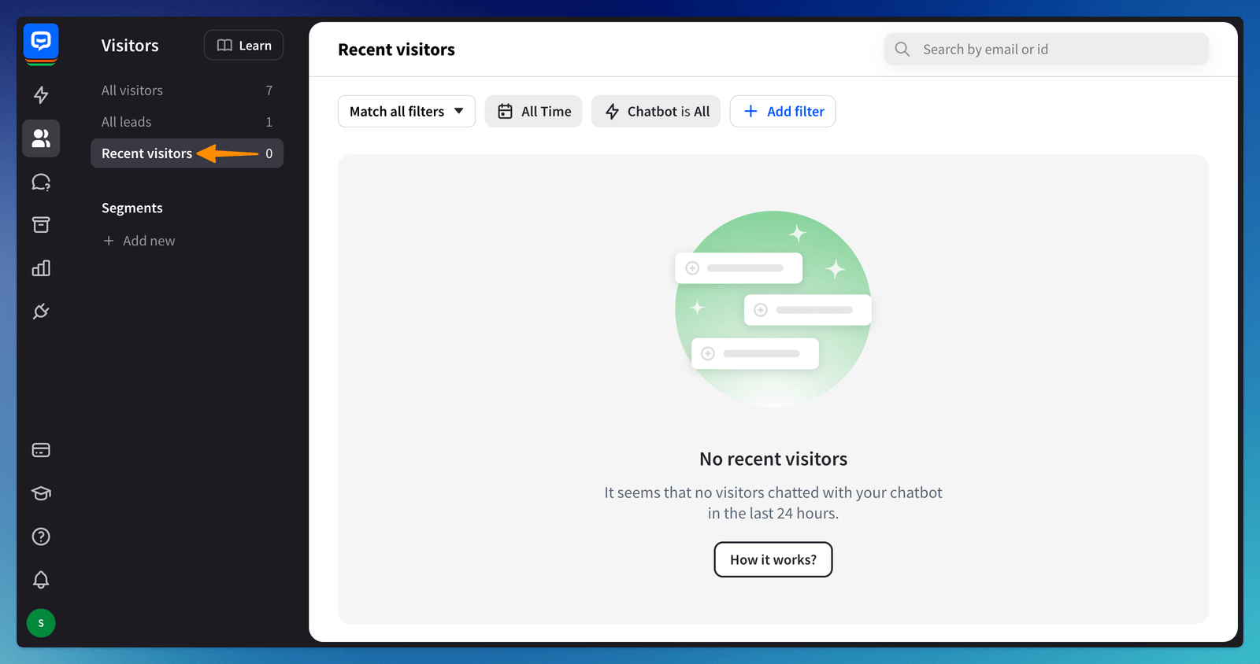Screen dimensions: 1260x664
Task: Open the All Time date filter
Action: [x=533, y=112]
